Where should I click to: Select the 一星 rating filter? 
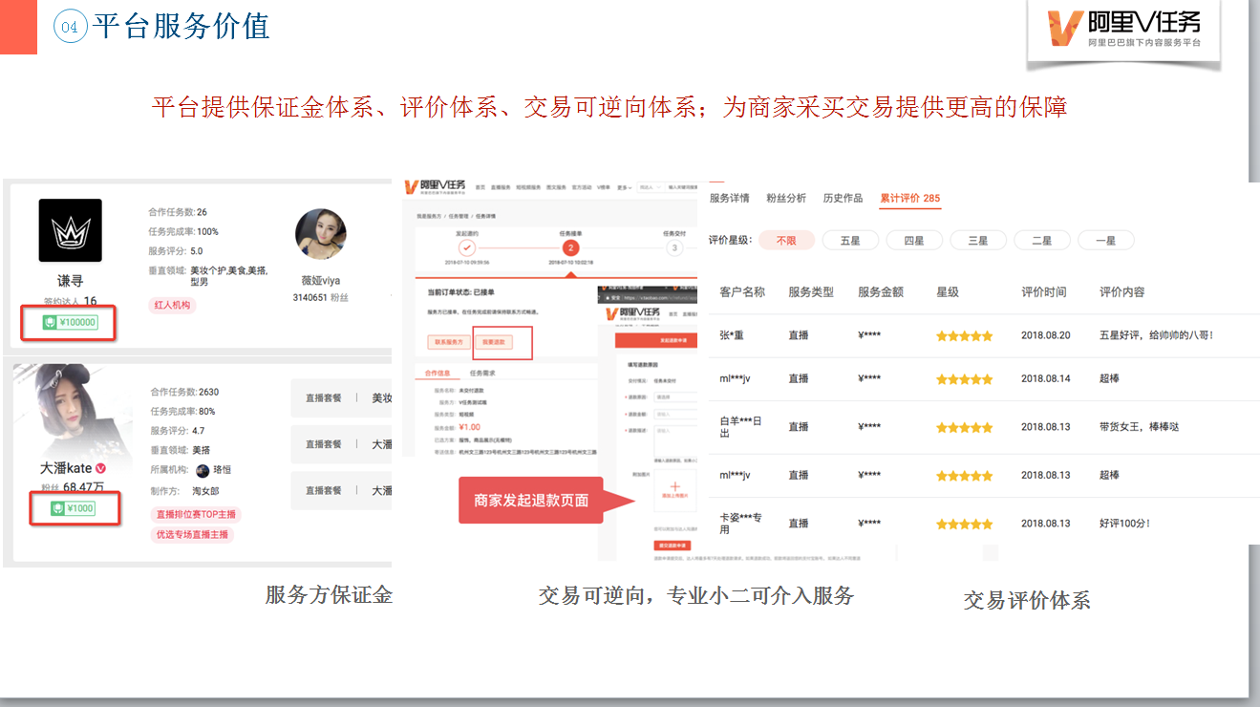click(1105, 241)
